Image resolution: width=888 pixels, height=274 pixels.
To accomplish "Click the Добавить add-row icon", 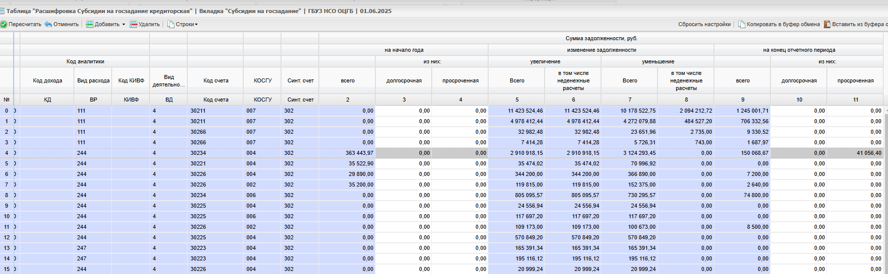I will [x=90, y=24].
